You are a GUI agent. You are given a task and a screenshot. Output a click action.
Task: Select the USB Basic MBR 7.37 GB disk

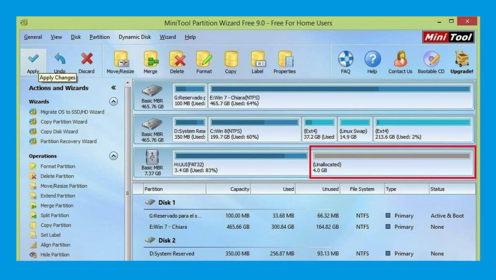point(153,162)
